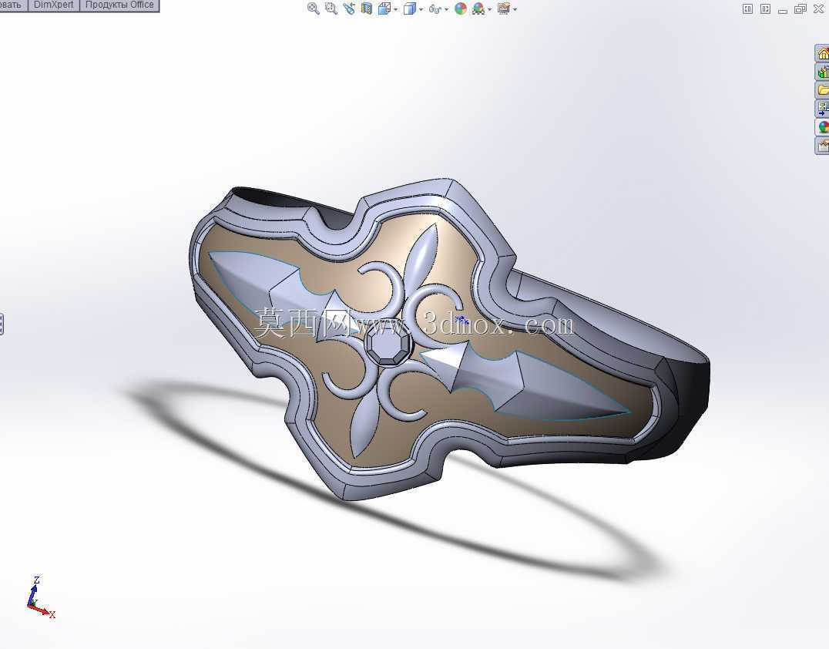Image resolution: width=829 pixels, height=649 pixels.
Task: Open the Design Library task pane tab
Action: point(822,72)
